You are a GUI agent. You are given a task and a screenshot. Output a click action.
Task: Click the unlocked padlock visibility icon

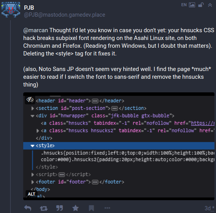pos(201,5)
